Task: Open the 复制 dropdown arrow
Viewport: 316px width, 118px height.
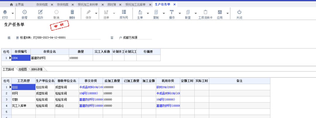Action: 164,13
